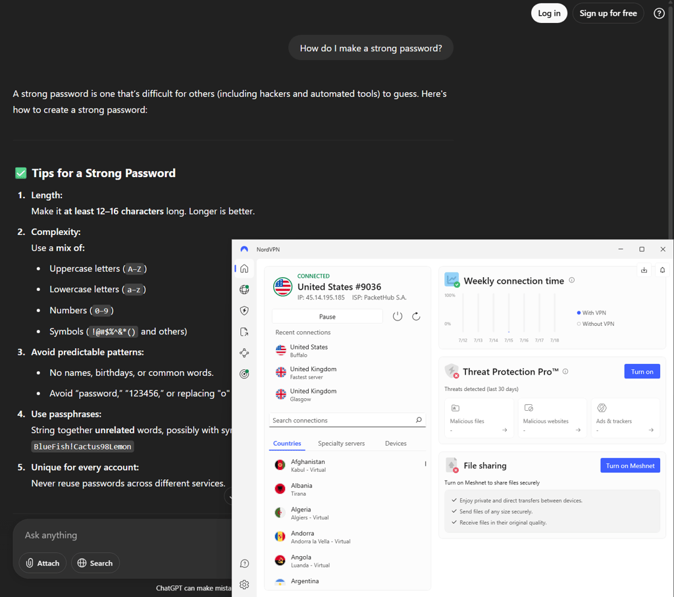Open Meshnet sidebar icon in NordVPN
The image size is (674, 597).
point(244,353)
